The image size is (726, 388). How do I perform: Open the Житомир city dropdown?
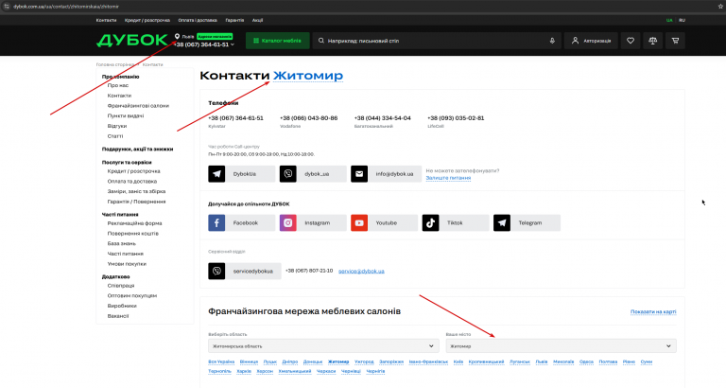click(x=561, y=345)
